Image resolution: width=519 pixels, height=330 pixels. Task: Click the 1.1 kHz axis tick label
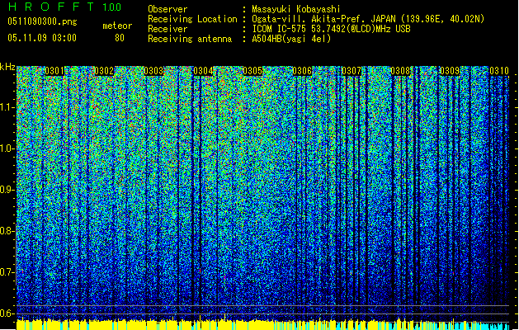[7, 107]
